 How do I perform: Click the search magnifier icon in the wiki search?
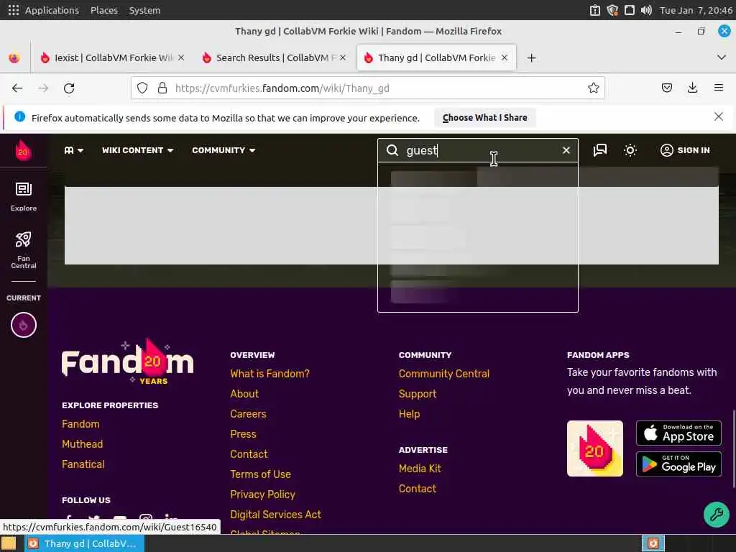[392, 150]
